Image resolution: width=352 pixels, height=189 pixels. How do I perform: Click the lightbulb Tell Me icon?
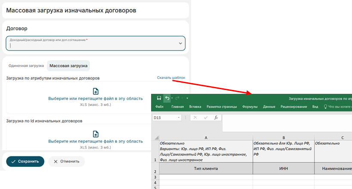click(x=325, y=107)
